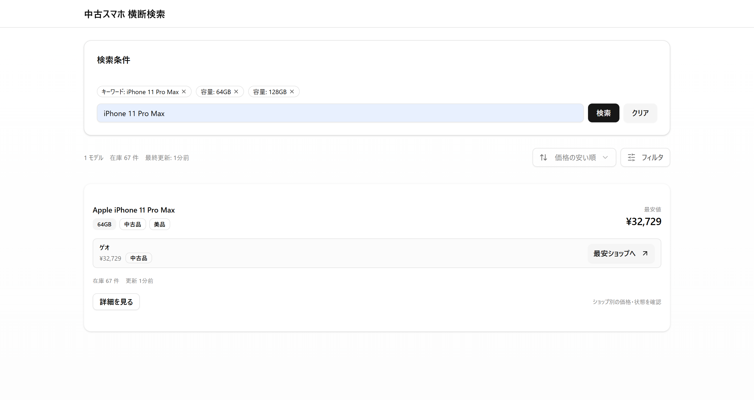This screenshot has height=400, width=754.
Task: Click the 検索 button
Action: 603,113
